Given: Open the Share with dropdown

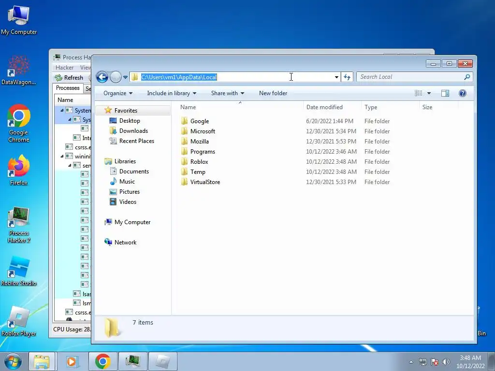Looking at the screenshot, I should coord(228,93).
